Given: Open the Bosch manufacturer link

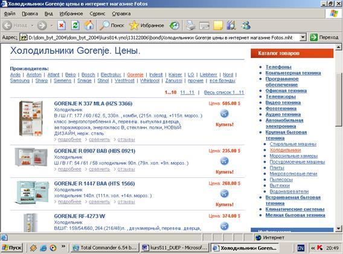Looking at the screenshot, I should click(88, 75).
